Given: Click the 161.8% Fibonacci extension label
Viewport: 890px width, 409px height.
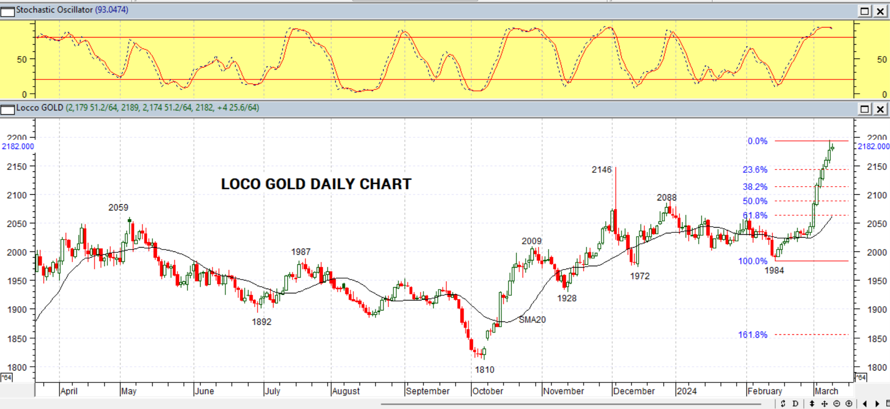Looking at the screenshot, I should pos(753,335).
